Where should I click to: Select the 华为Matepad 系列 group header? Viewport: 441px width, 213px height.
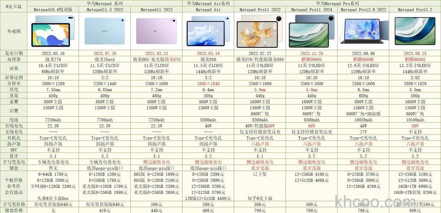105,3
